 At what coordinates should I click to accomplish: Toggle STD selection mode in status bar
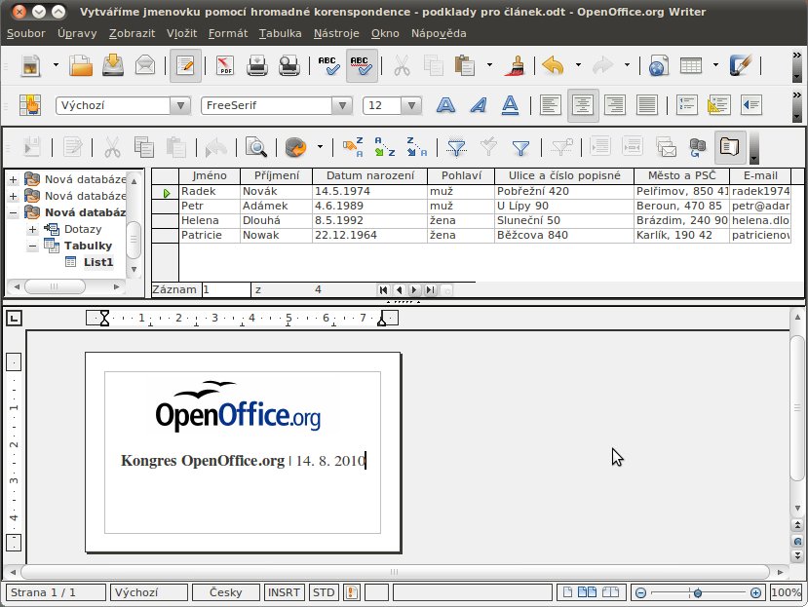pyautogui.click(x=324, y=592)
